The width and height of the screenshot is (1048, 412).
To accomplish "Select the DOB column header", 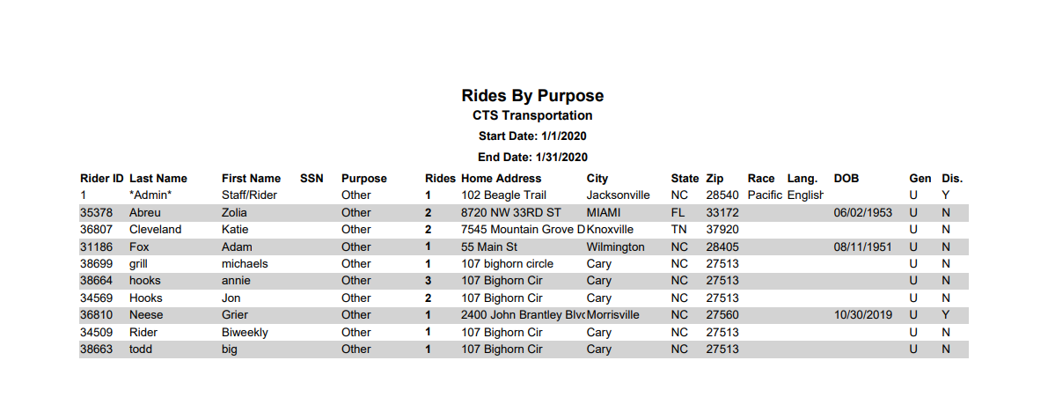I will point(846,179).
